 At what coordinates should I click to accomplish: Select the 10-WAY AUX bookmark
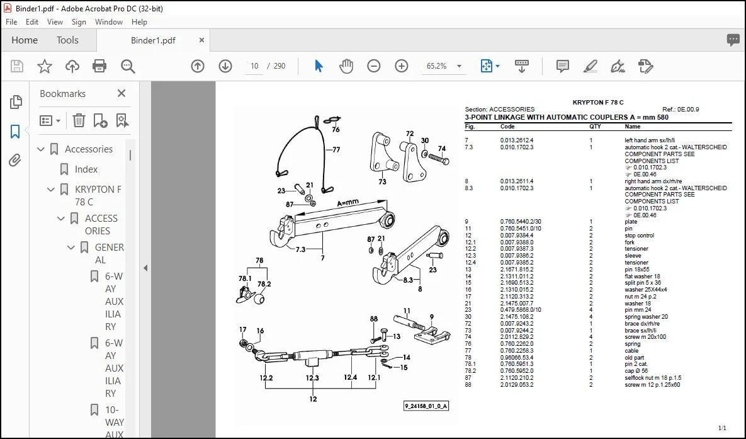click(114, 422)
